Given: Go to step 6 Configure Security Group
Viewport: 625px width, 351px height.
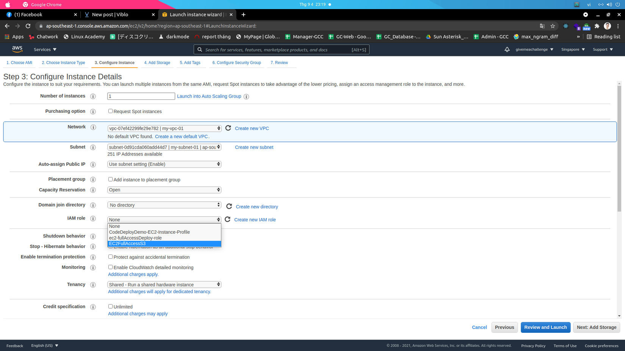Looking at the screenshot, I should coord(237,63).
